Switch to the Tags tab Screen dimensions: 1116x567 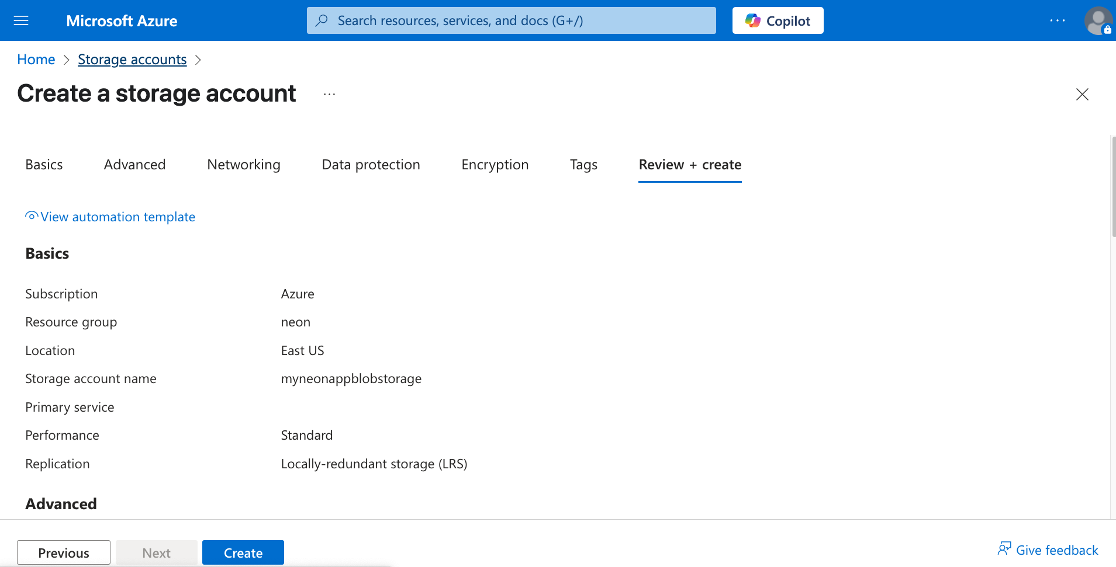583,165
